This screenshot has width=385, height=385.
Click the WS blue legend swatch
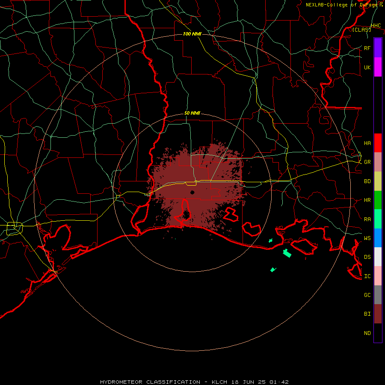378,238
